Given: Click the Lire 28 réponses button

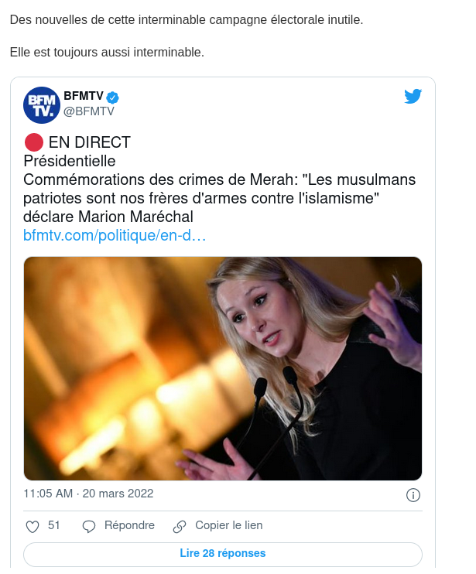Looking at the screenshot, I should [223, 554].
